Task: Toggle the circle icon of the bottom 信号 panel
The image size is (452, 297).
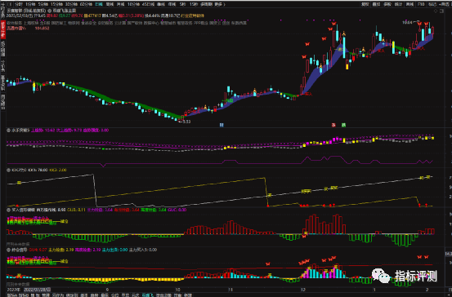Action: [9, 250]
